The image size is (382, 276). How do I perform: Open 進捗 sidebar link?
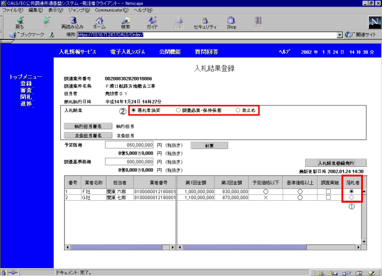point(26,104)
